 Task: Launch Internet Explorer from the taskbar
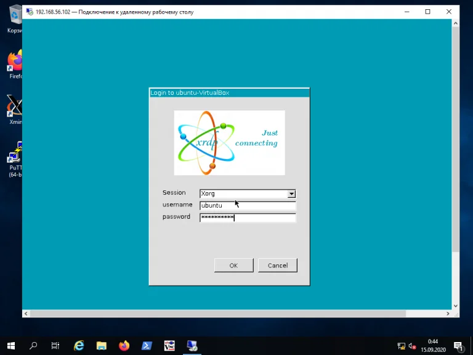point(79,346)
